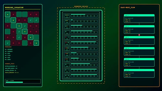Select the W2: PAYMENTS workload entry

9,51
